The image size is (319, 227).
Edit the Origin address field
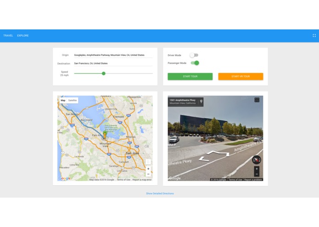113,55
